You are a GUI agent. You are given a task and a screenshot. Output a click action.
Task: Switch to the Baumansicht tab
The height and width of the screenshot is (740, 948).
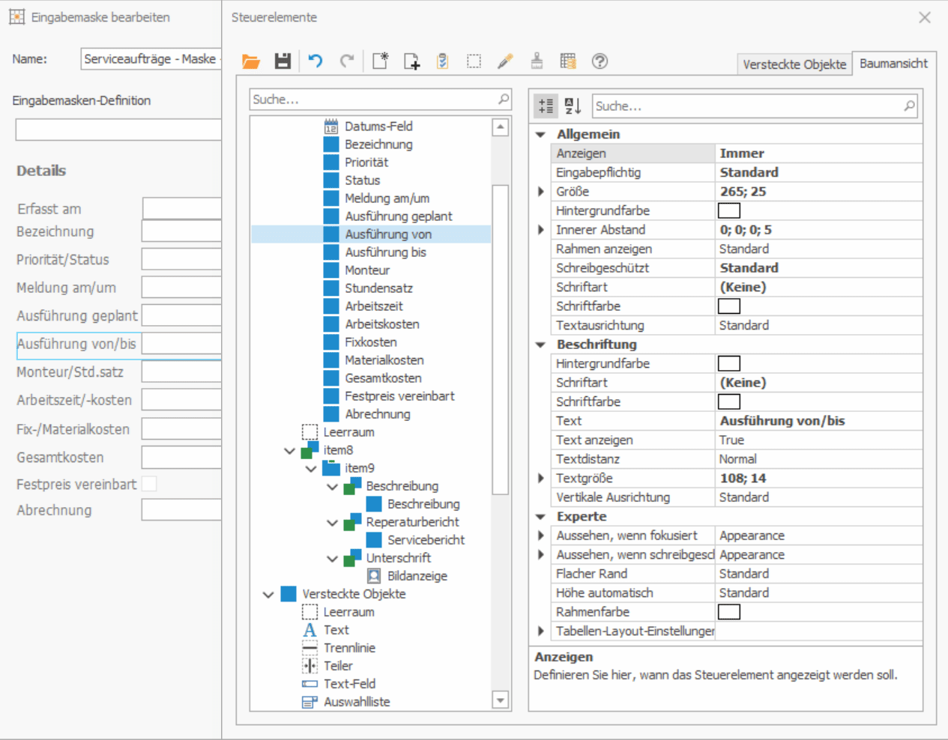pyautogui.click(x=894, y=64)
